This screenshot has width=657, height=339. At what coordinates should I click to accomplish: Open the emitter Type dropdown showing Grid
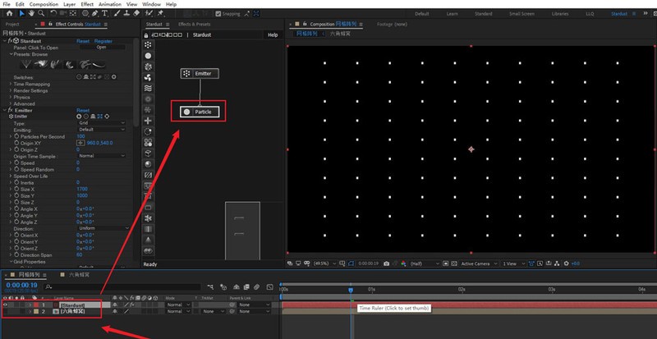[101, 123]
